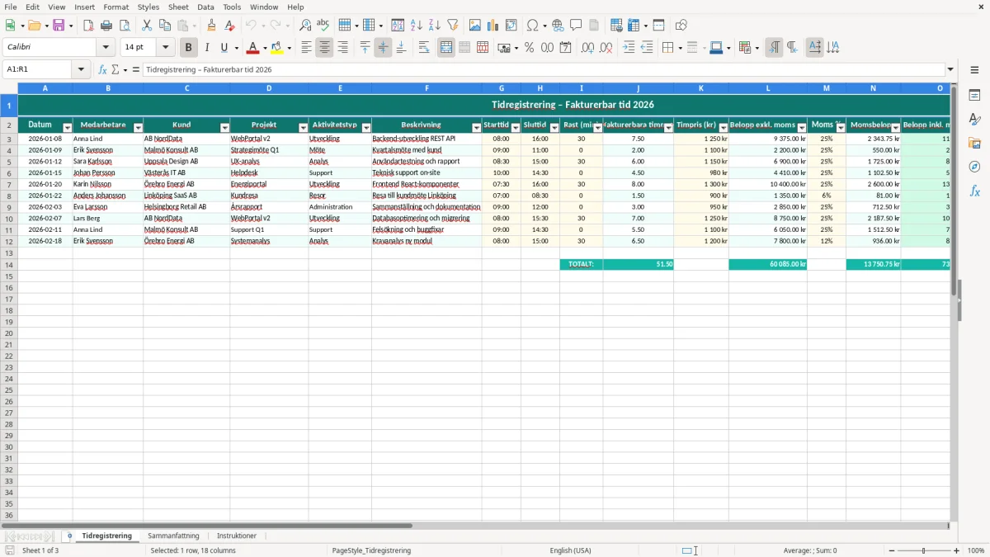Image resolution: width=990 pixels, height=557 pixels.
Task: Open the Kund column filter dropdown
Action: (x=224, y=127)
